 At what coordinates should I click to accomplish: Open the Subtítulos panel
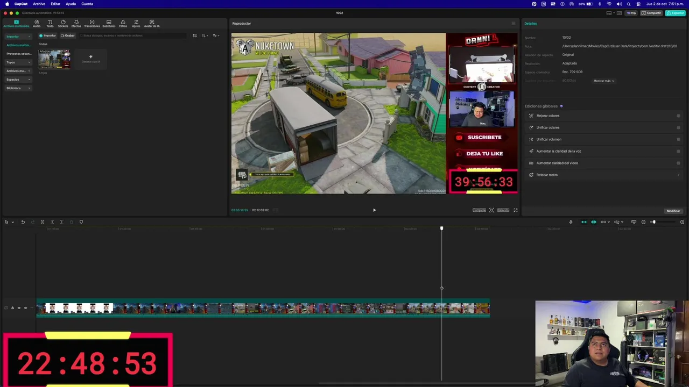coord(109,24)
